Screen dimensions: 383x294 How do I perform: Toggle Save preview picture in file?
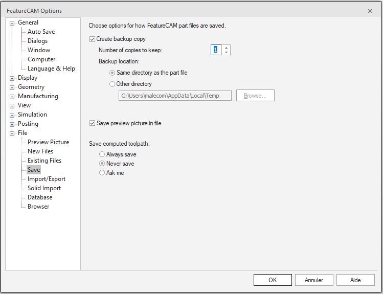click(x=92, y=123)
